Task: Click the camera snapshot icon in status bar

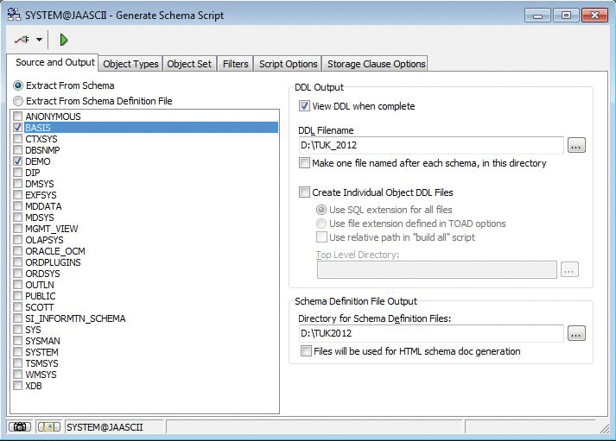Action: [20, 426]
